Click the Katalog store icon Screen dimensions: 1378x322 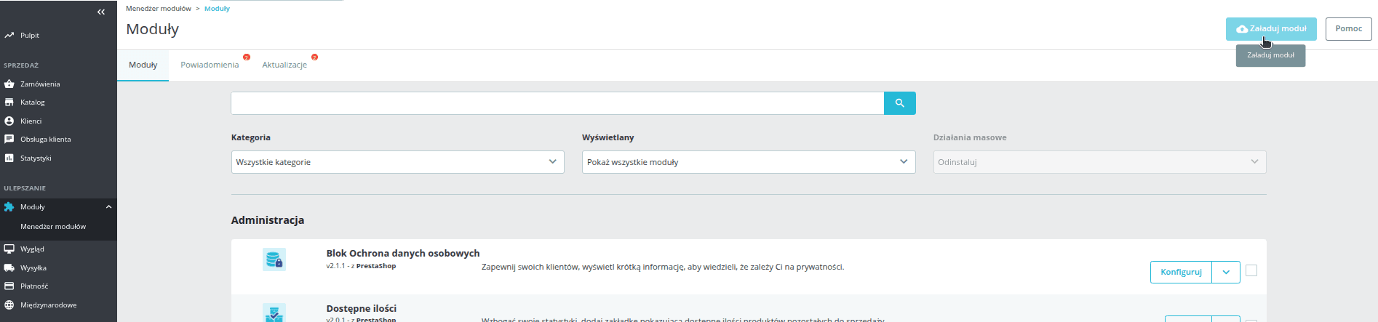pyautogui.click(x=9, y=102)
